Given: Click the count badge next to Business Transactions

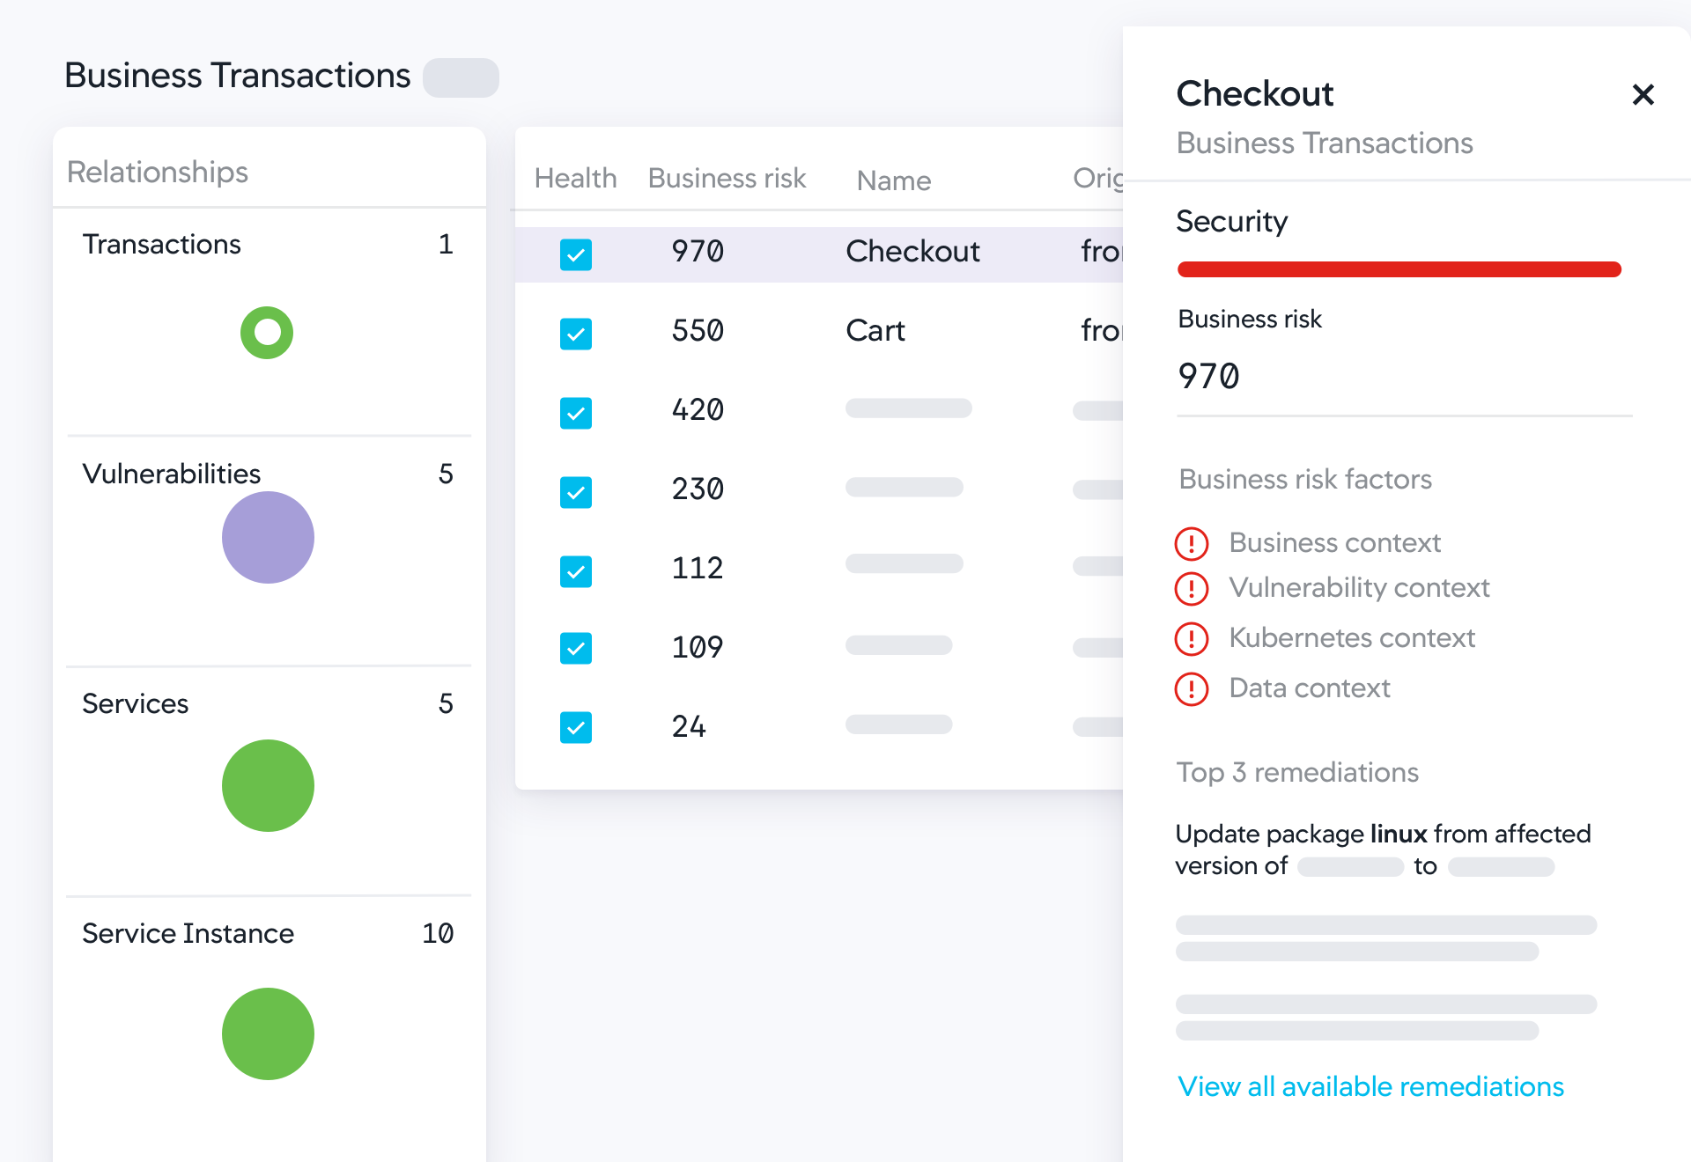Looking at the screenshot, I should (461, 77).
